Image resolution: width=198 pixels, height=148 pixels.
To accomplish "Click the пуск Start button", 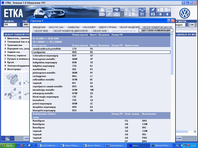I will pos(8,146).
